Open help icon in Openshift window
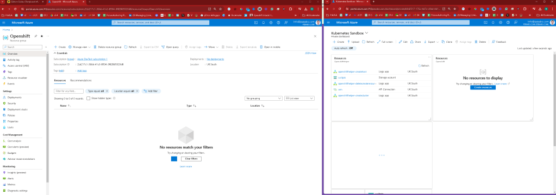 (278, 22)
